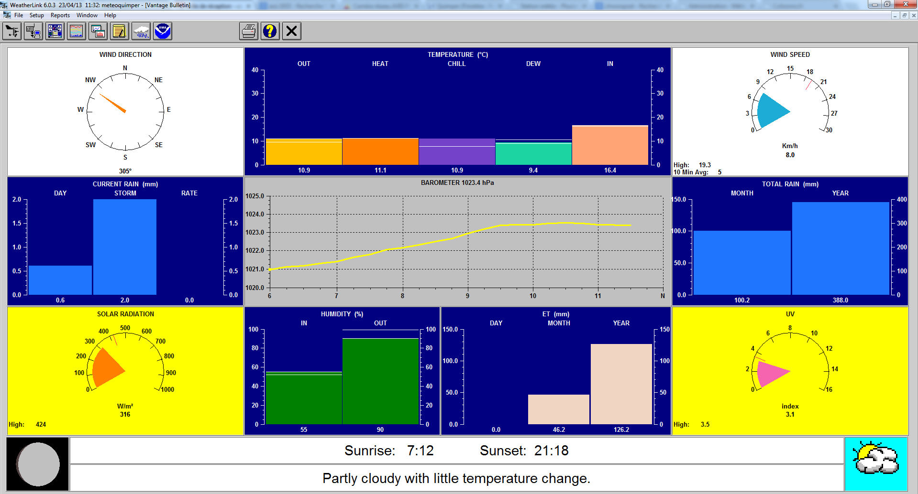This screenshot has width=918, height=494.
Task: Open the Window menu
Action: (x=87, y=15)
